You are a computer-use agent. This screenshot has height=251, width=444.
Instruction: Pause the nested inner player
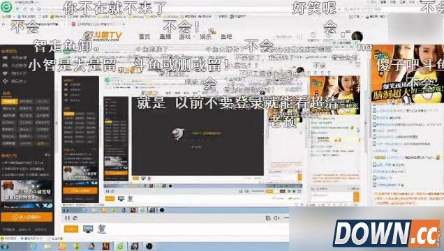tap(108, 191)
